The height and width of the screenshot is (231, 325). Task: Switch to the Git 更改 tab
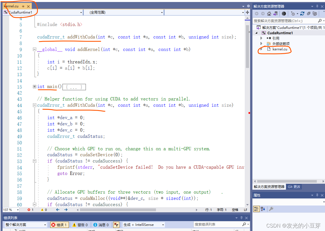[x=294, y=187]
